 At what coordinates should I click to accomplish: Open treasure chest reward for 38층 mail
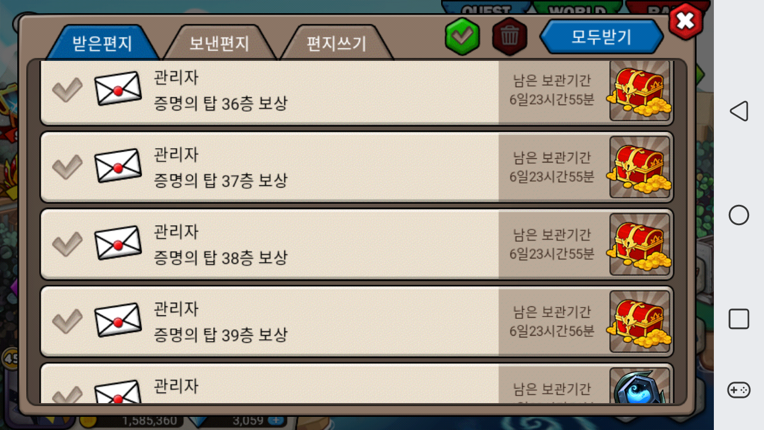pyautogui.click(x=639, y=244)
